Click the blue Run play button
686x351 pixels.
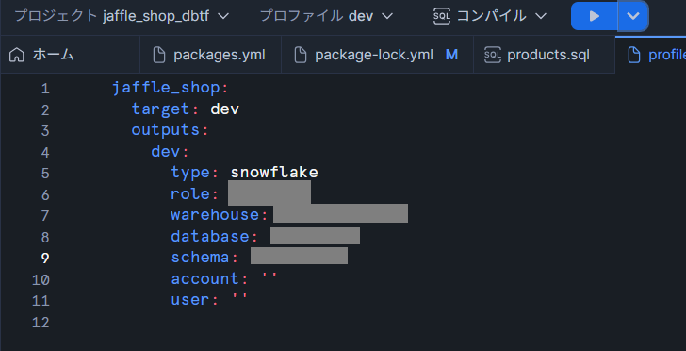594,16
